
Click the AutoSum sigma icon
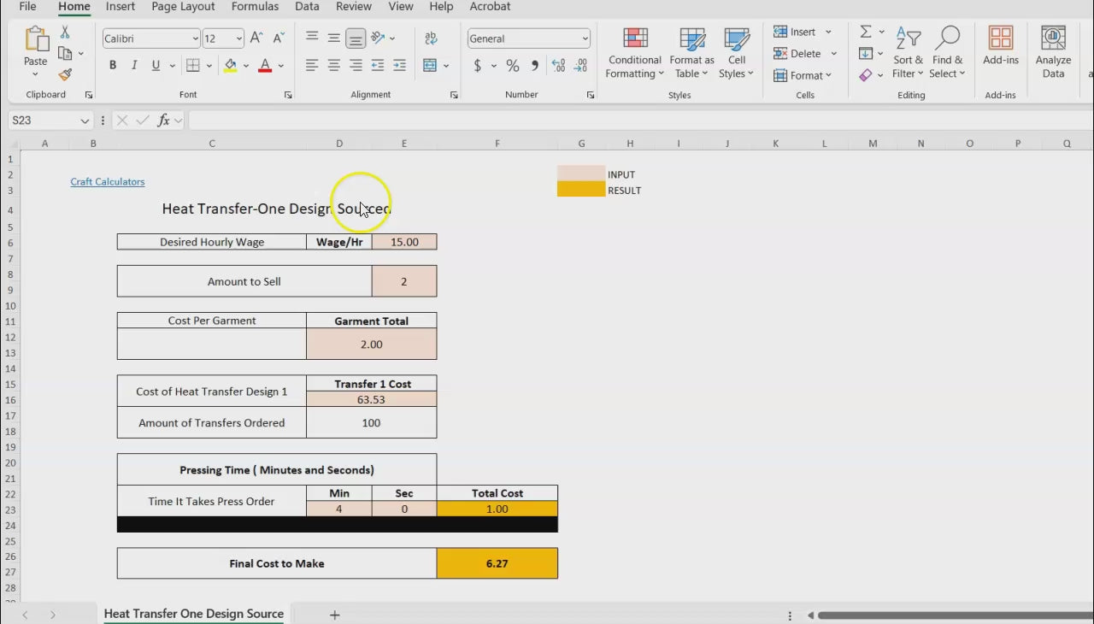point(866,32)
